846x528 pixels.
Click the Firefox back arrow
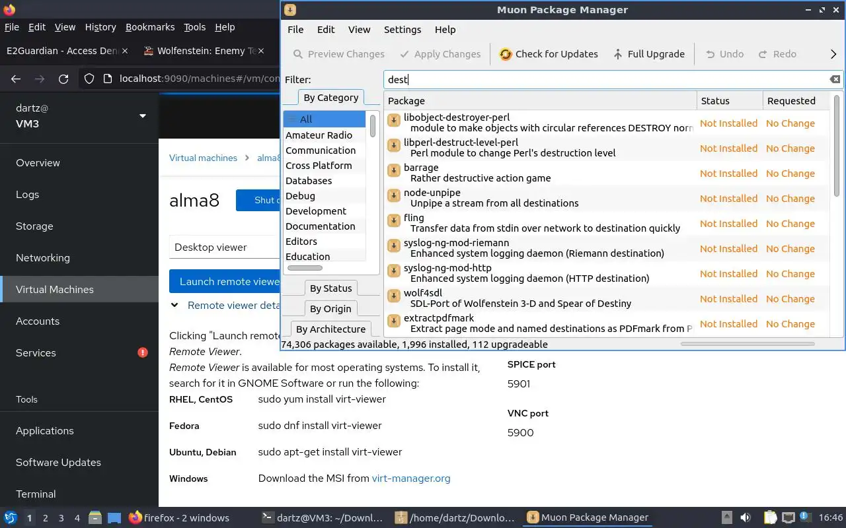point(16,79)
